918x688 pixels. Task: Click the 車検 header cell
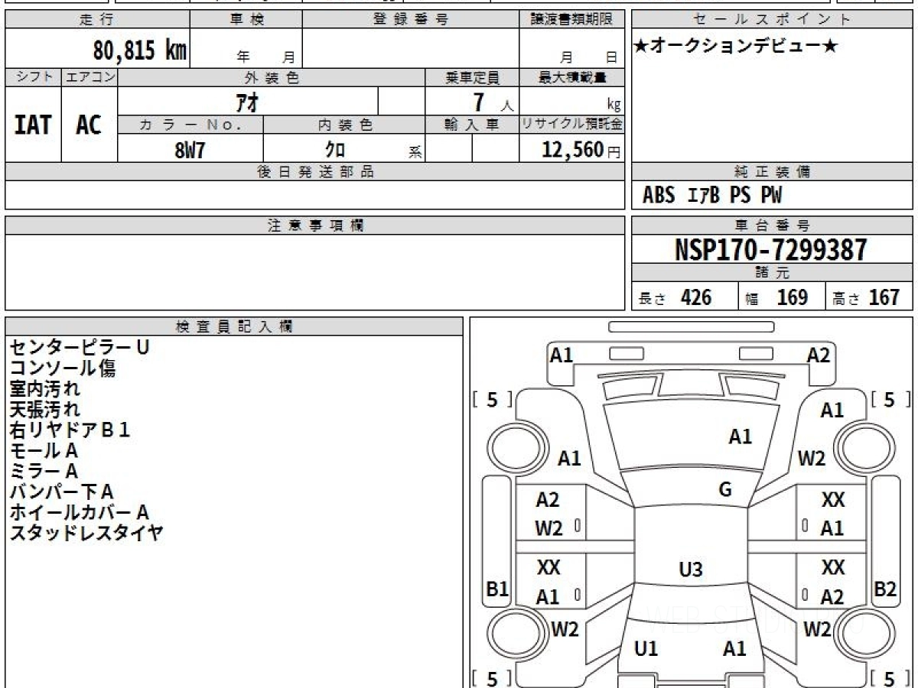click(246, 20)
